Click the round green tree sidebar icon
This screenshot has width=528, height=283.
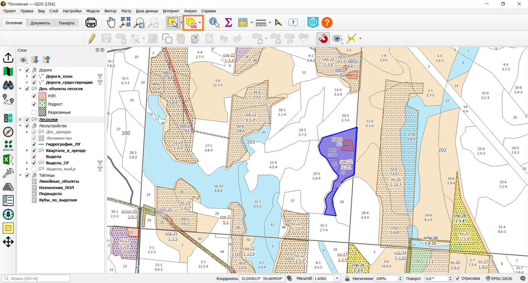click(x=8, y=214)
